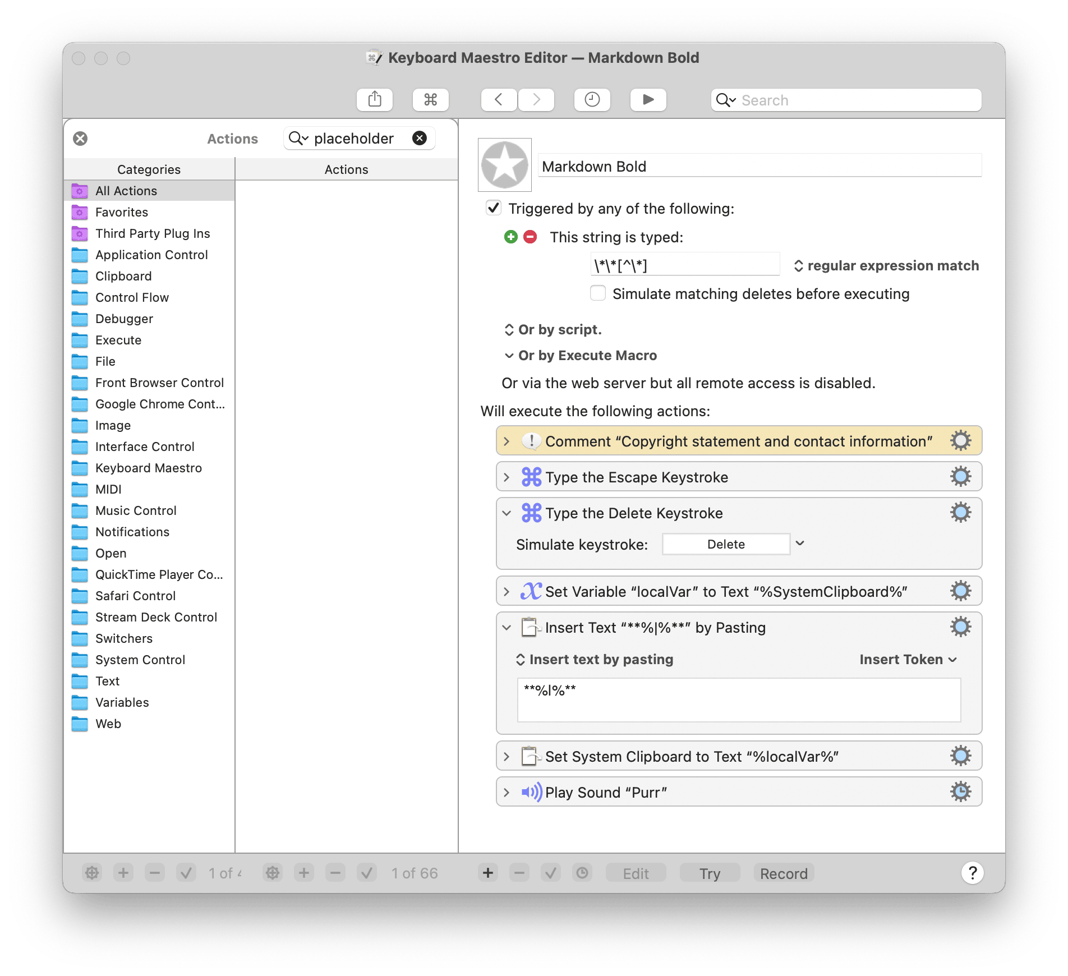Click the Record button

(x=784, y=873)
